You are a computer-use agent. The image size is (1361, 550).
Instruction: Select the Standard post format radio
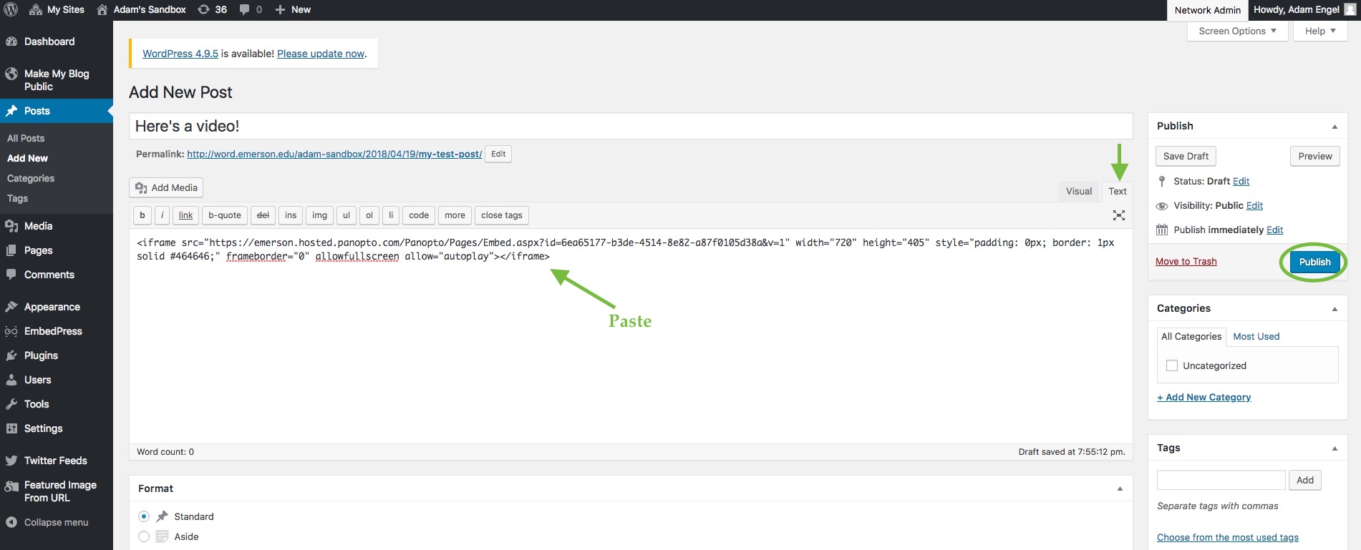[x=144, y=516]
